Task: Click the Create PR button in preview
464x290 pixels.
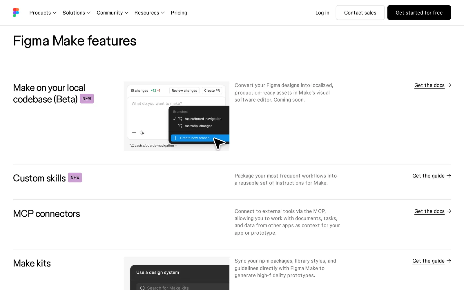Action: [212, 90]
